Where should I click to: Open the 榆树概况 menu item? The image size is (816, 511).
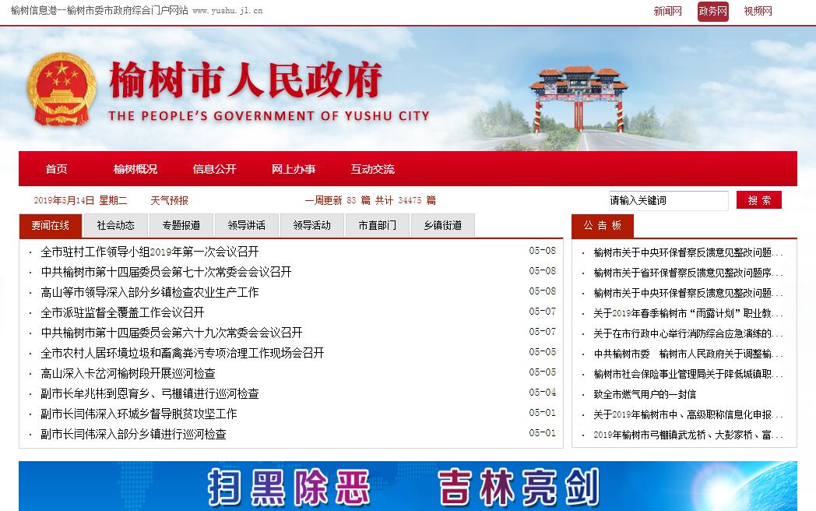coord(135,169)
